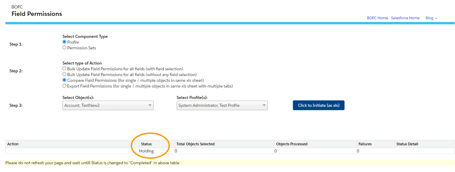Open the Select Profile(s) dropdown

(222, 105)
